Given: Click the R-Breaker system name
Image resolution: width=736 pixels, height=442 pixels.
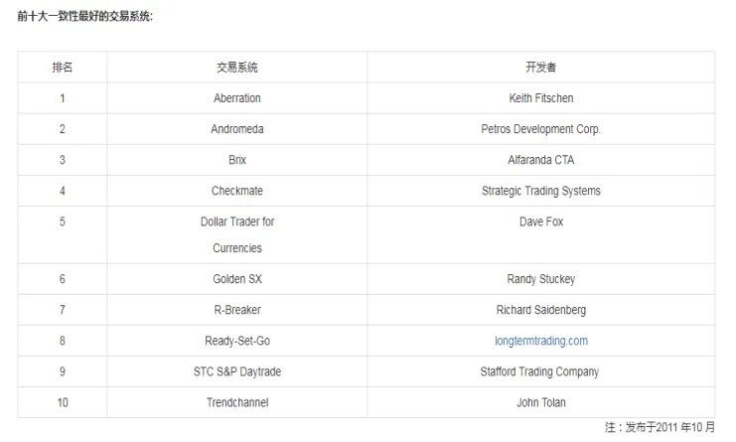Looking at the screenshot, I should click(237, 310).
